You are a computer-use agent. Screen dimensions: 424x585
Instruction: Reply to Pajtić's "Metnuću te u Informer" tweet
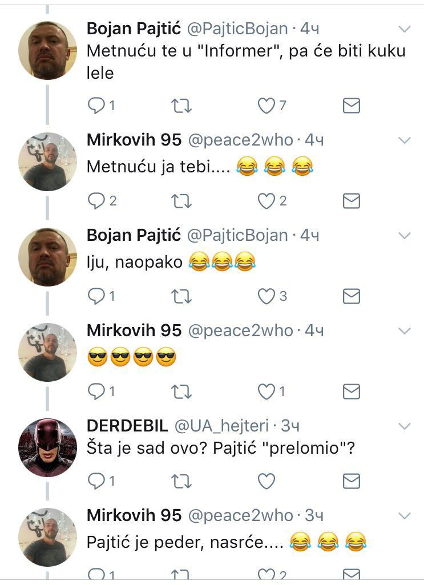(x=96, y=106)
